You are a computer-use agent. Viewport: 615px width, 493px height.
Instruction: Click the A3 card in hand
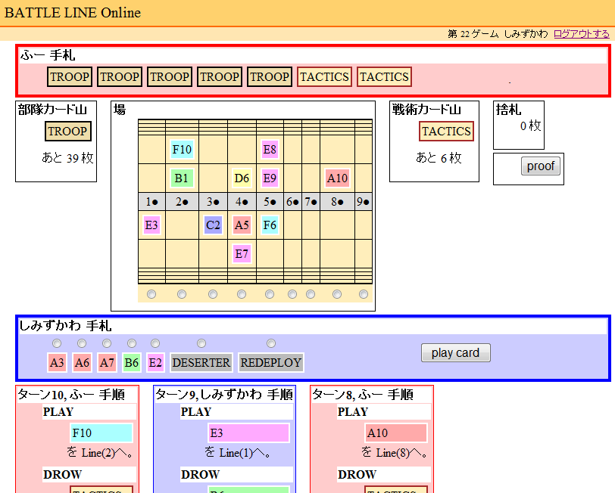57,363
